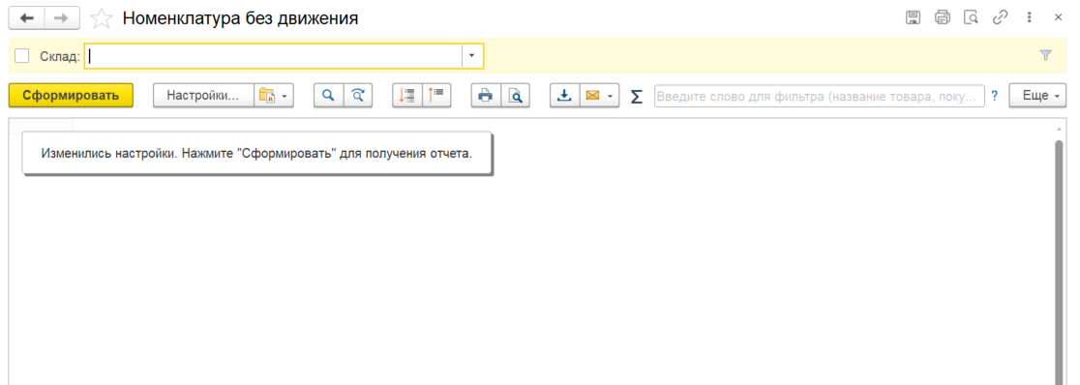Click the back navigation arrow

point(27,18)
